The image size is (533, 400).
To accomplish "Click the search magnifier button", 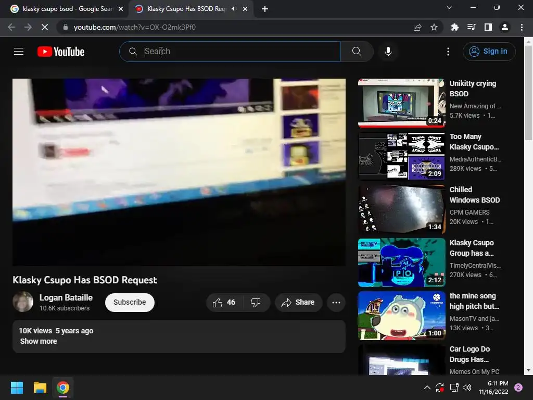I will pos(357,52).
